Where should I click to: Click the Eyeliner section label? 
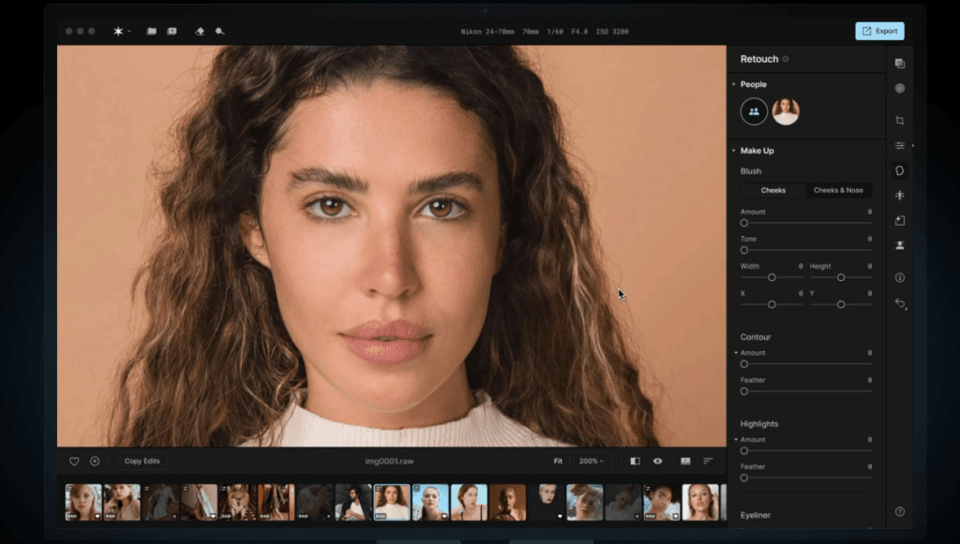tap(756, 515)
